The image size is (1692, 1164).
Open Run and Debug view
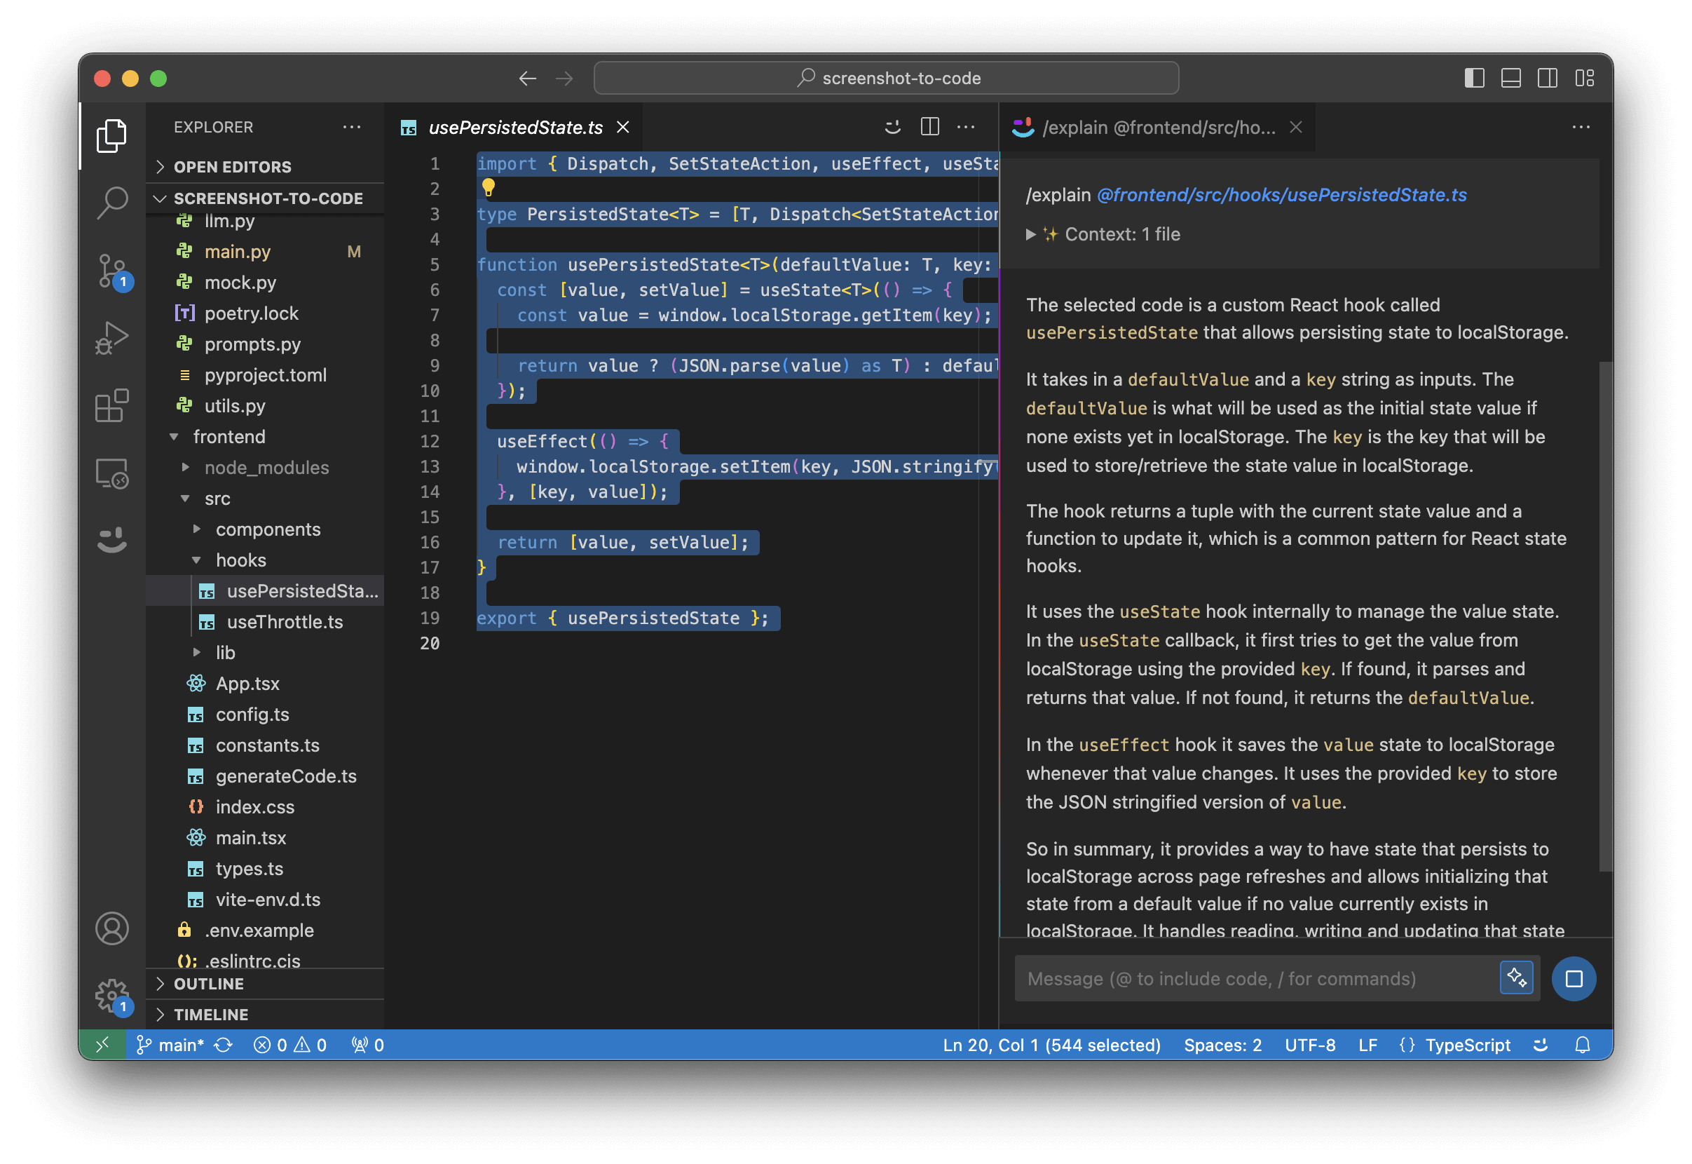coord(111,339)
